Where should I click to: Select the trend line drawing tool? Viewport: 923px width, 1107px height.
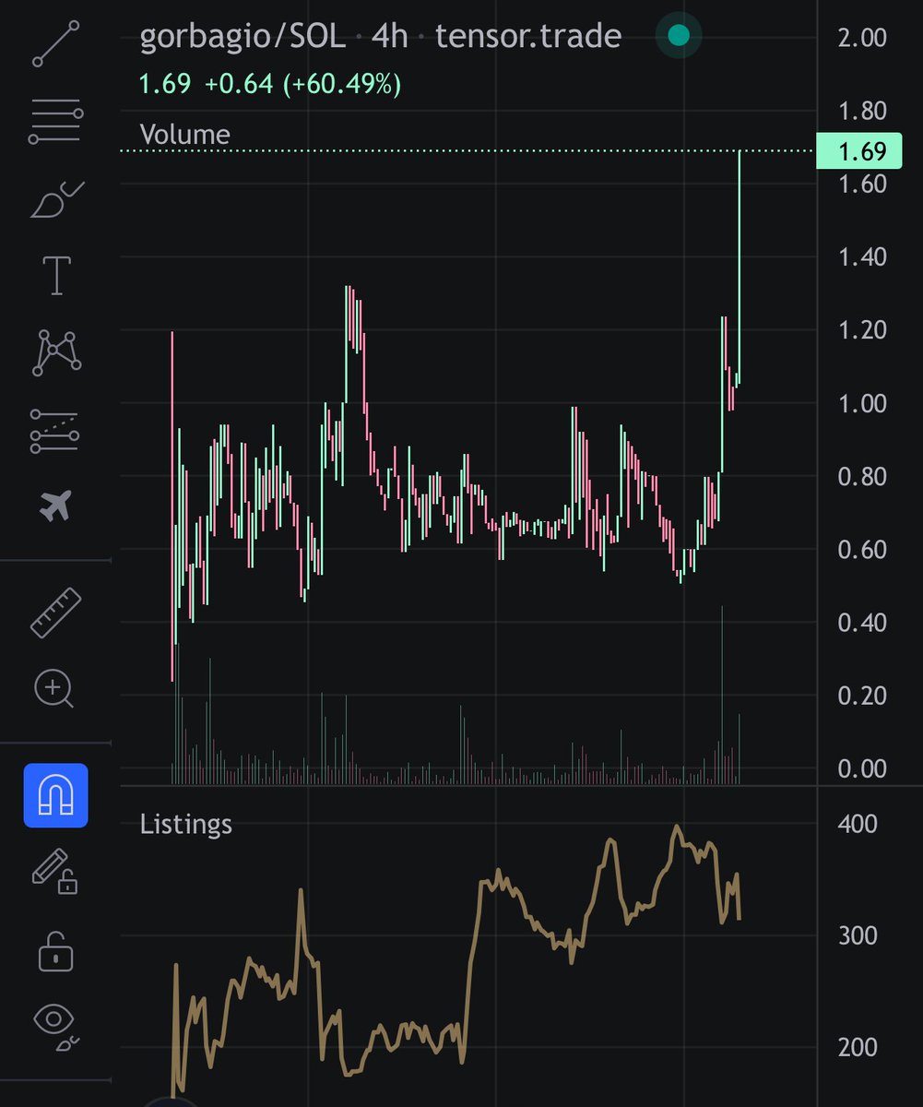[x=57, y=45]
